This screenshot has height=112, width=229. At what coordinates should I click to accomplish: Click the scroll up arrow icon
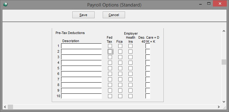(224, 31)
